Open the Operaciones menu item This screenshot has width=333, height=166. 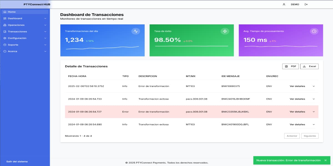coord(25,25)
